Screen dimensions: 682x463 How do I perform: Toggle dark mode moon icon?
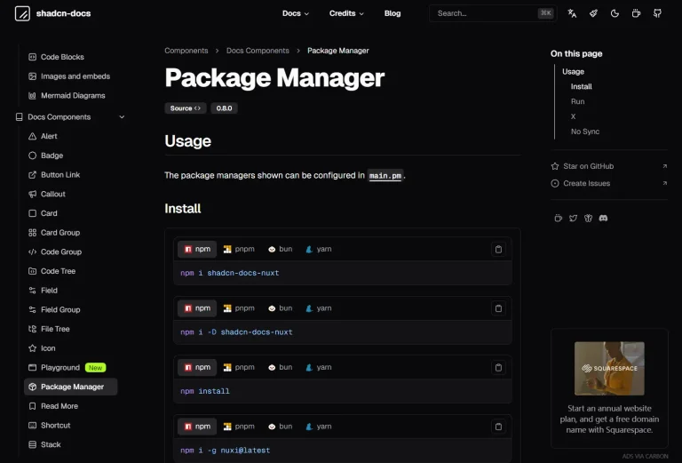point(615,13)
